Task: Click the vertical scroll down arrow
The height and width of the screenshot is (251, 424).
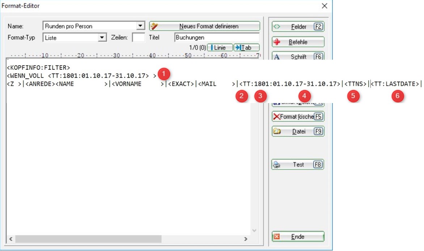Action: pyautogui.click(x=254, y=230)
